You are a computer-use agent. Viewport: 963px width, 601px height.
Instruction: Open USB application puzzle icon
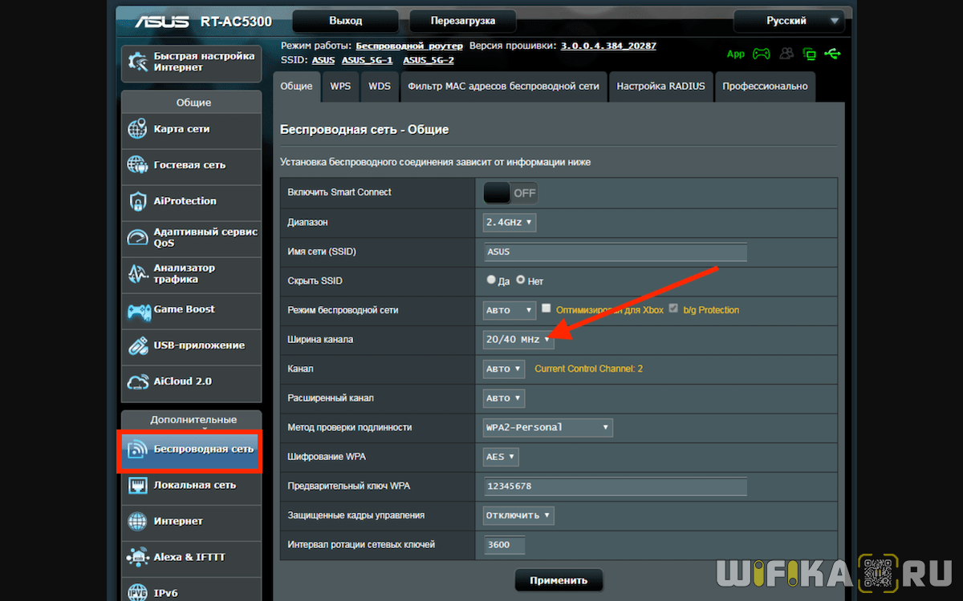(x=137, y=345)
